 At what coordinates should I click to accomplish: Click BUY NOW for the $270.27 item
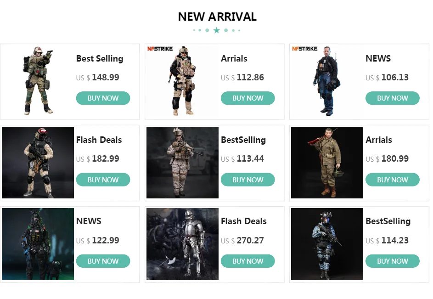point(247,261)
